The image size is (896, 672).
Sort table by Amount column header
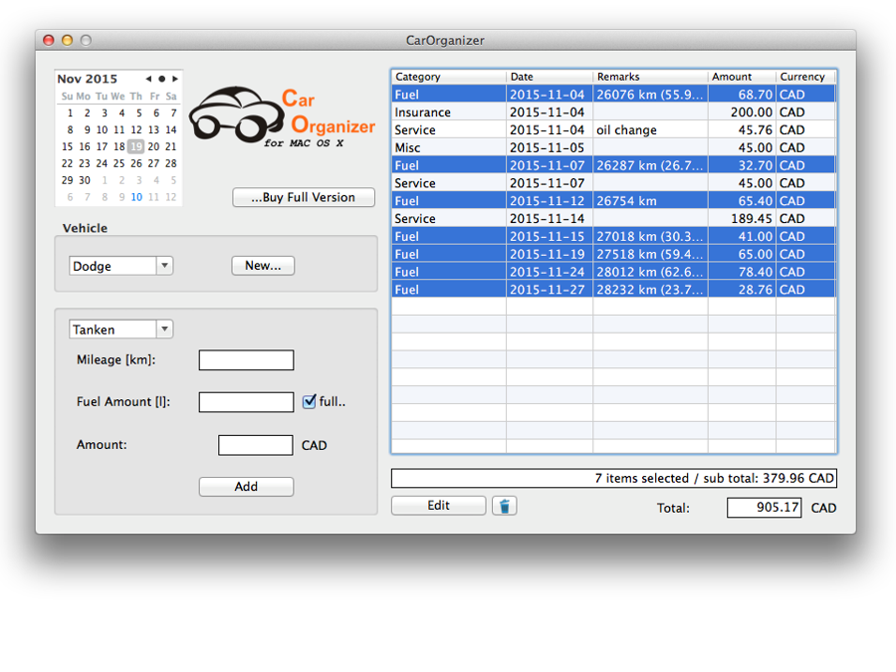click(x=741, y=77)
